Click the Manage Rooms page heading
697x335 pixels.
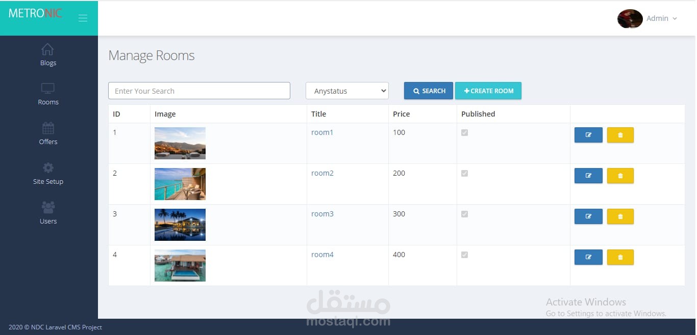pos(152,55)
